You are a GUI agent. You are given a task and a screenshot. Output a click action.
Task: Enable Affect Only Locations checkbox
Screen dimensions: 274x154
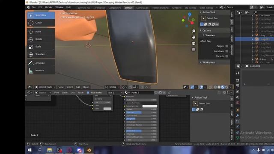point(226,51)
